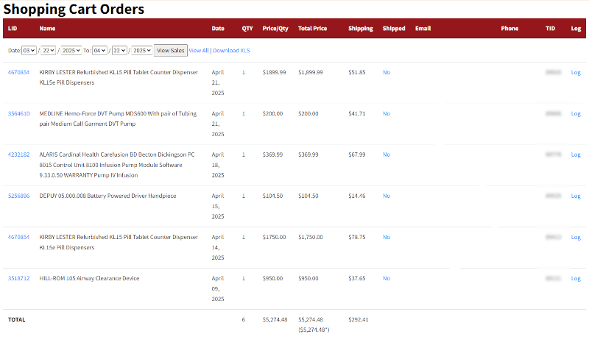Open LID link 3564610
The image size is (589, 337).
[19, 113]
